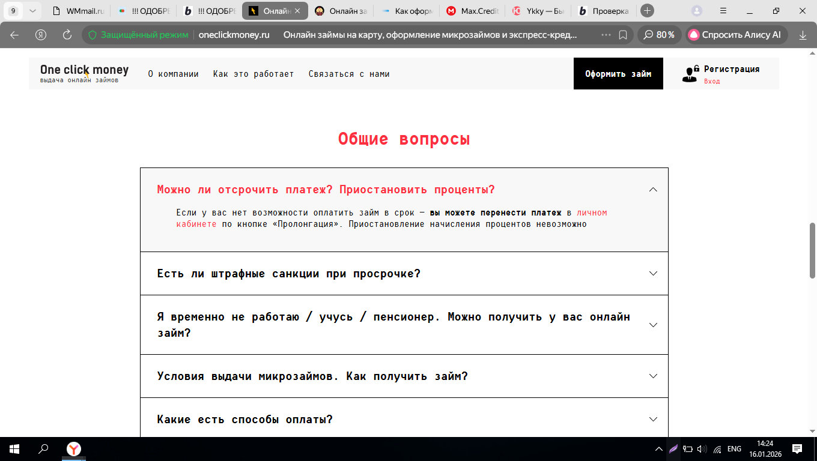Viewport: 817px width, 461px height.
Task: Open Yandex home with the Я icon
Action: tap(41, 35)
